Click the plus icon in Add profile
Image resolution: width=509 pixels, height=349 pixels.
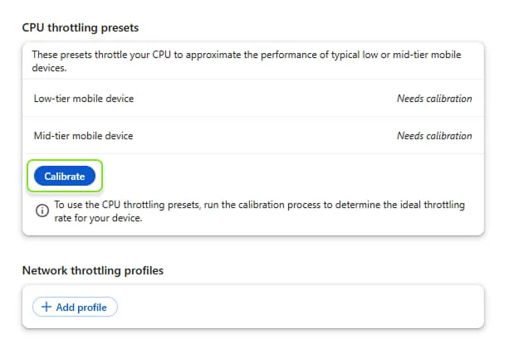pyautogui.click(x=46, y=307)
